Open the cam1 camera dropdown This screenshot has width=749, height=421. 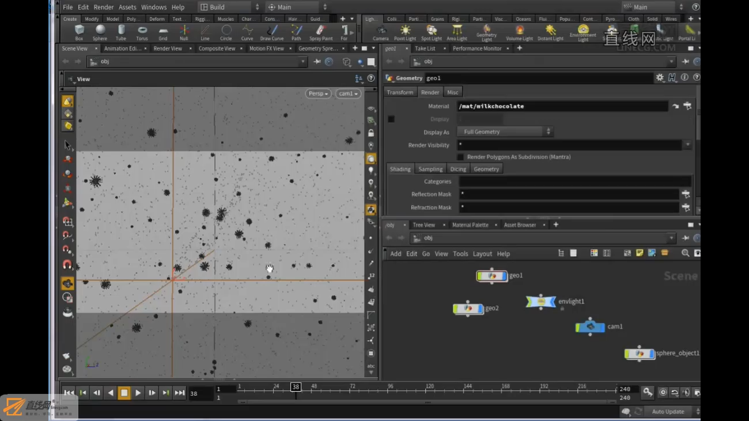[348, 93]
